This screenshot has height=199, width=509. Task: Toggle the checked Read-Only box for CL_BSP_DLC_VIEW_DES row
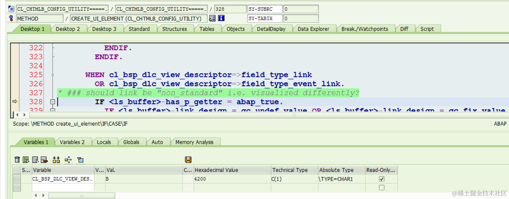(382, 179)
